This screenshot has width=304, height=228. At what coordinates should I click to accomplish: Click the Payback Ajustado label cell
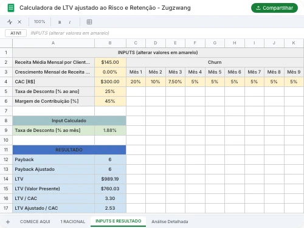point(54,169)
